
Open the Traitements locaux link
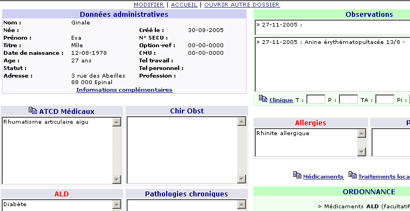[384, 176]
